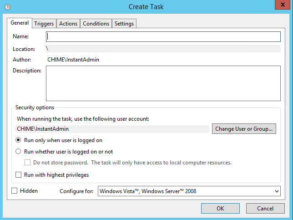Open the Actions tab
Viewport: 293px width, 220px height.
coord(68,24)
